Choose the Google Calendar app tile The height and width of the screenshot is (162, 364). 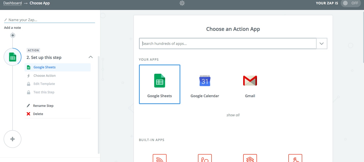[x=205, y=84]
